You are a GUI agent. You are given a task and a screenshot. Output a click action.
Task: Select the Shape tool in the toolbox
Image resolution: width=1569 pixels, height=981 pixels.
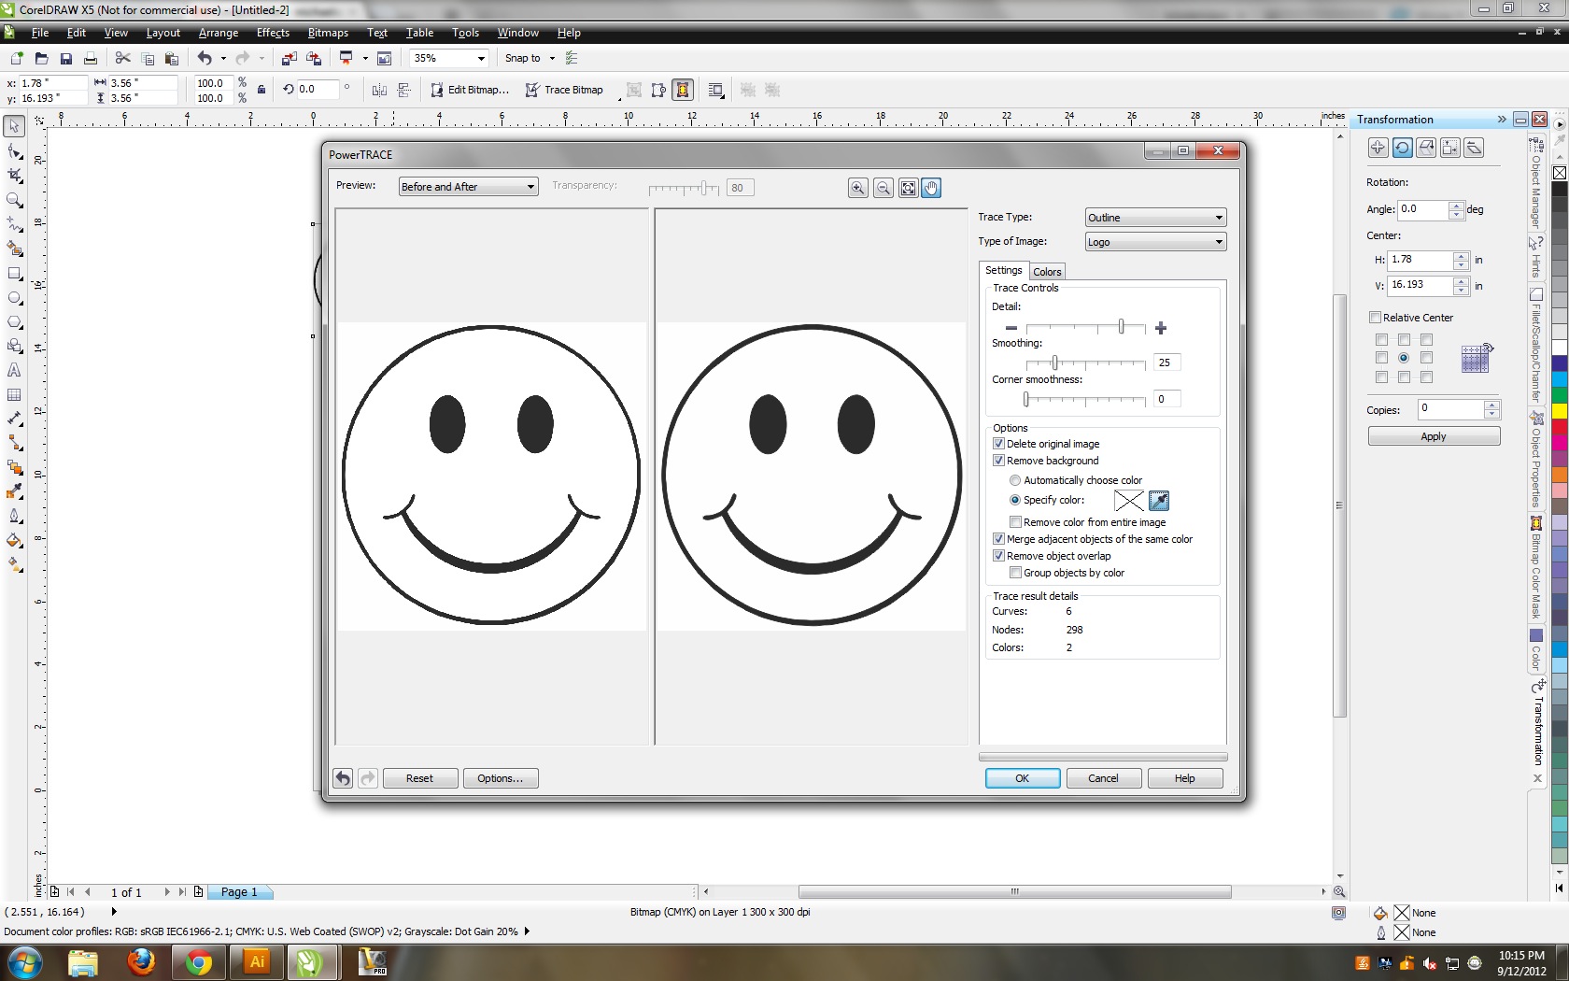tap(14, 150)
